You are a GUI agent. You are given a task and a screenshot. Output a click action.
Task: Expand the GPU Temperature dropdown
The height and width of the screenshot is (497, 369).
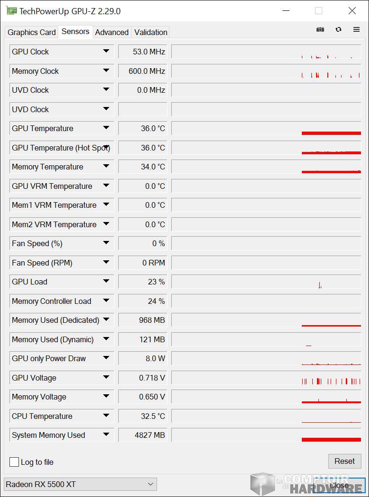click(x=106, y=128)
